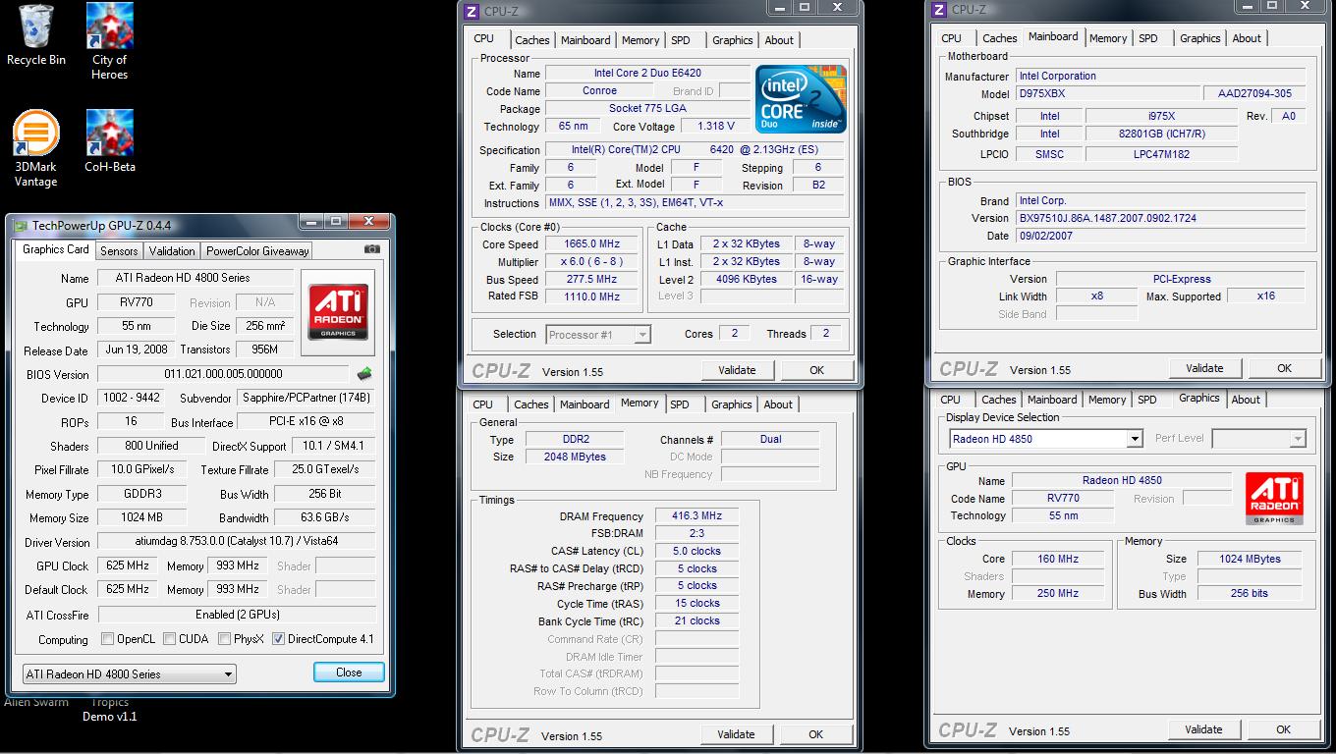Screen dimensions: 1336x754
Task: Click the Multiplier value x 6.0 ( 6 - 8 )
Action: coord(592,262)
